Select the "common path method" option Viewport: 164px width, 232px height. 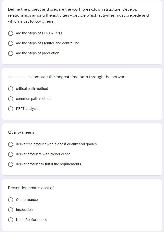pyautogui.click(x=11, y=99)
